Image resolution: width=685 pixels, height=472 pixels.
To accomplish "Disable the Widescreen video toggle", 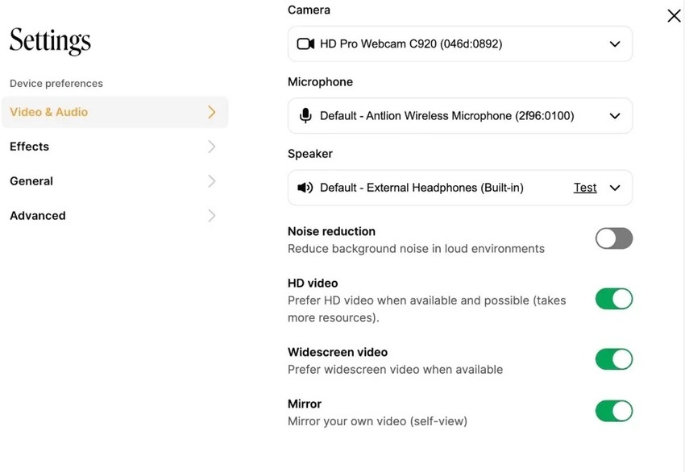I will [x=614, y=359].
